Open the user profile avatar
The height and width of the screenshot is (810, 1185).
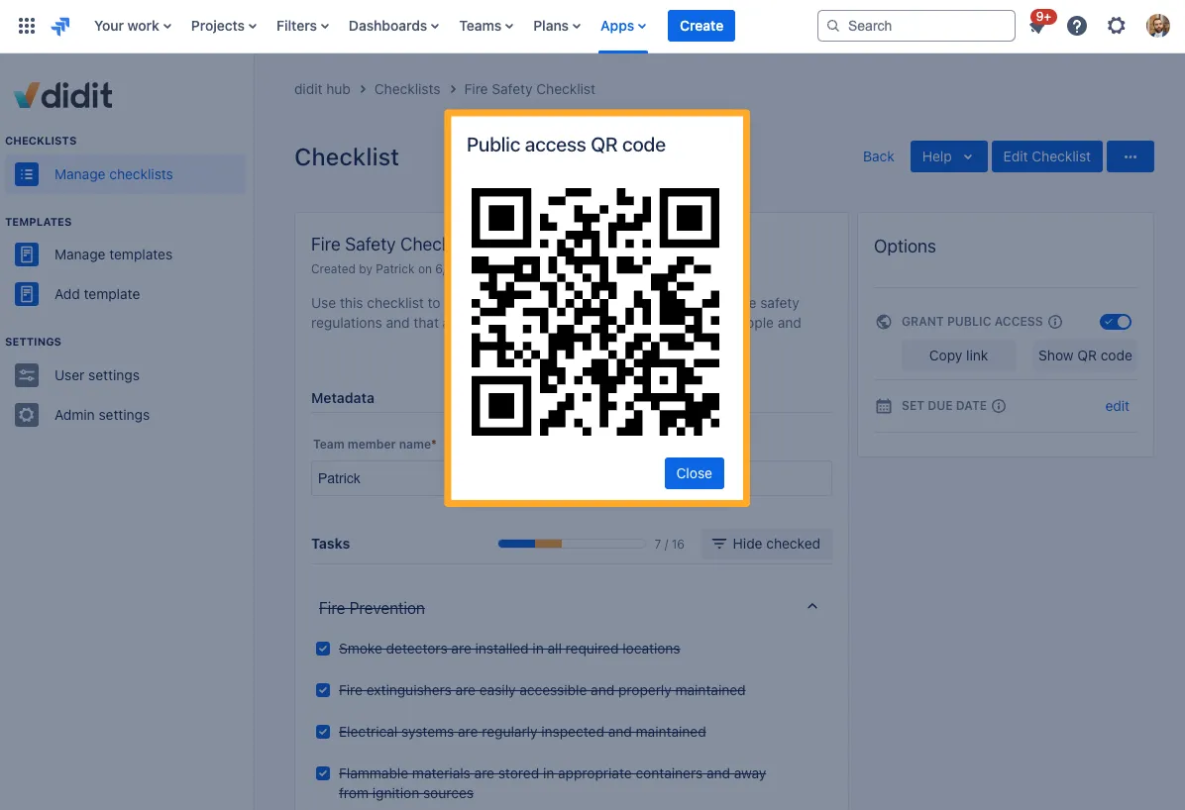coord(1158,26)
